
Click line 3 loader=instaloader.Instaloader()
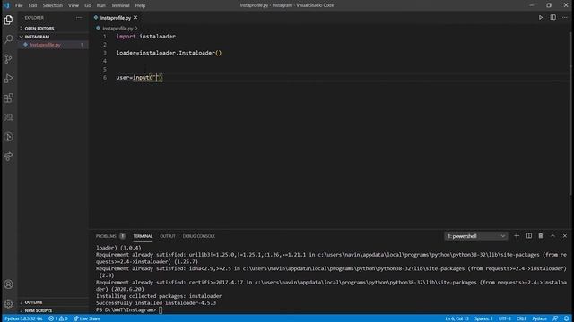(x=169, y=53)
